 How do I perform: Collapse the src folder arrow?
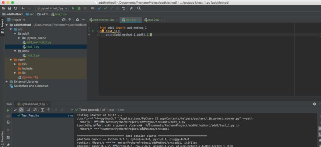coord(11,29)
